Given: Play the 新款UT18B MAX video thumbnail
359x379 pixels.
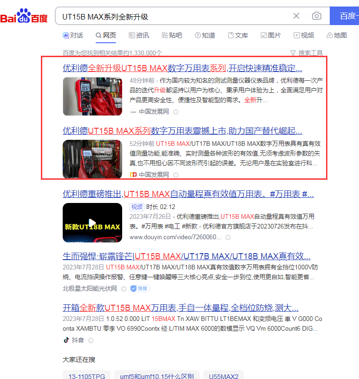Looking at the screenshot, I should pos(92,222).
